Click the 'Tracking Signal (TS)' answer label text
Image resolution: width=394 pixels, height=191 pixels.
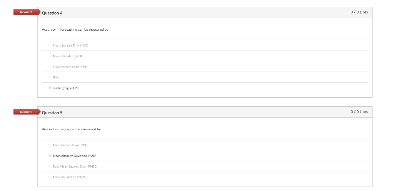coord(65,88)
